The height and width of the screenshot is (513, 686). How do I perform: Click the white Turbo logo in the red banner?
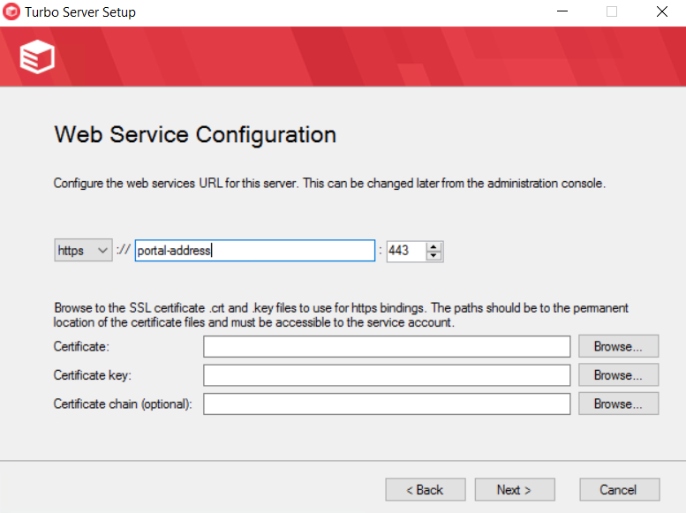click(37, 57)
